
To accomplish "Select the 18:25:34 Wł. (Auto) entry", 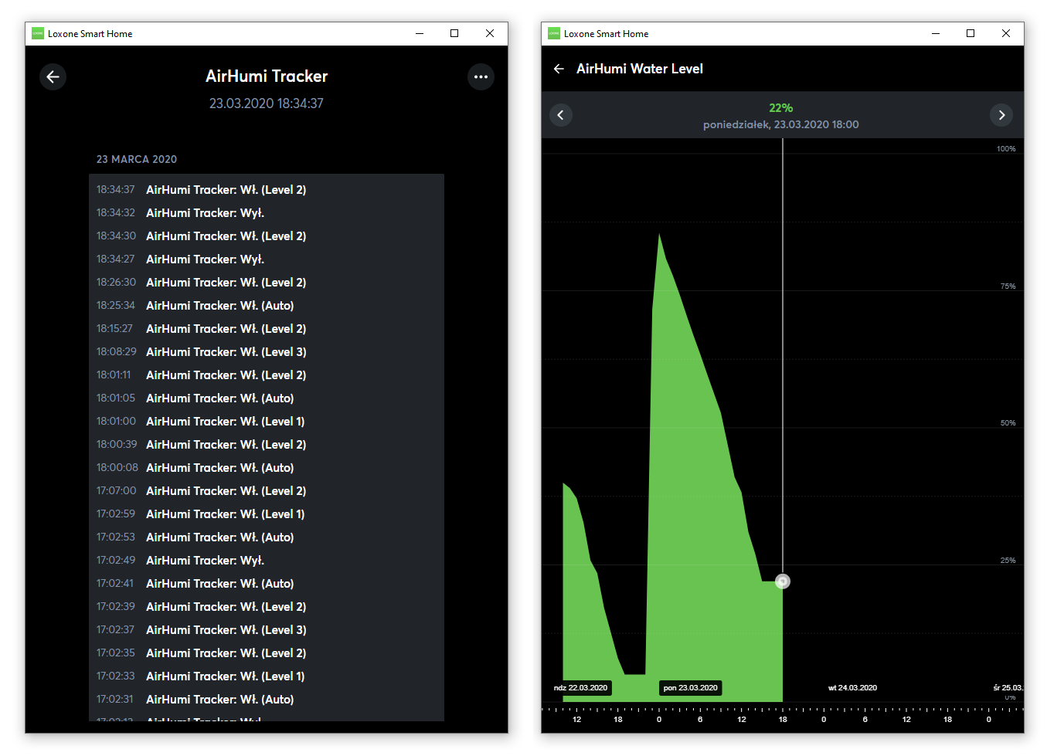I will coord(267,306).
